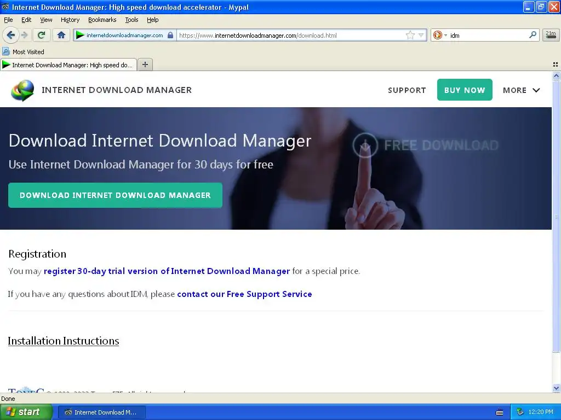Open the DuckDuckGo search engine selector
This screenshot has height=420, width=561.
click(x=440, y=35)
